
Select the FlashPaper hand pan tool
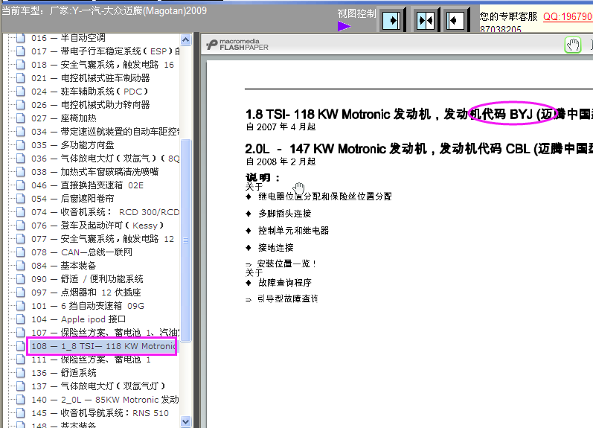[573, 45]
